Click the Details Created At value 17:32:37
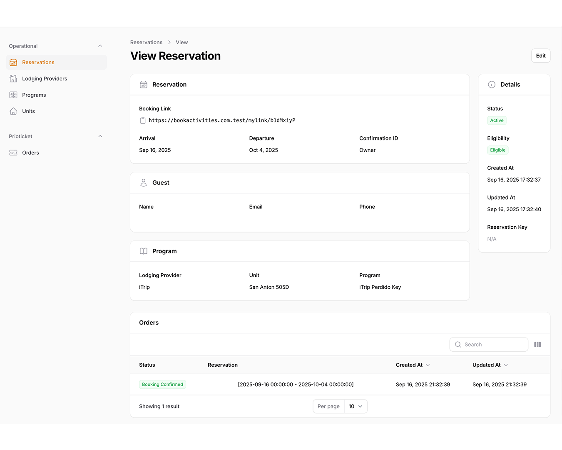This screenshot has width=562, height=450. coord(514,180)
